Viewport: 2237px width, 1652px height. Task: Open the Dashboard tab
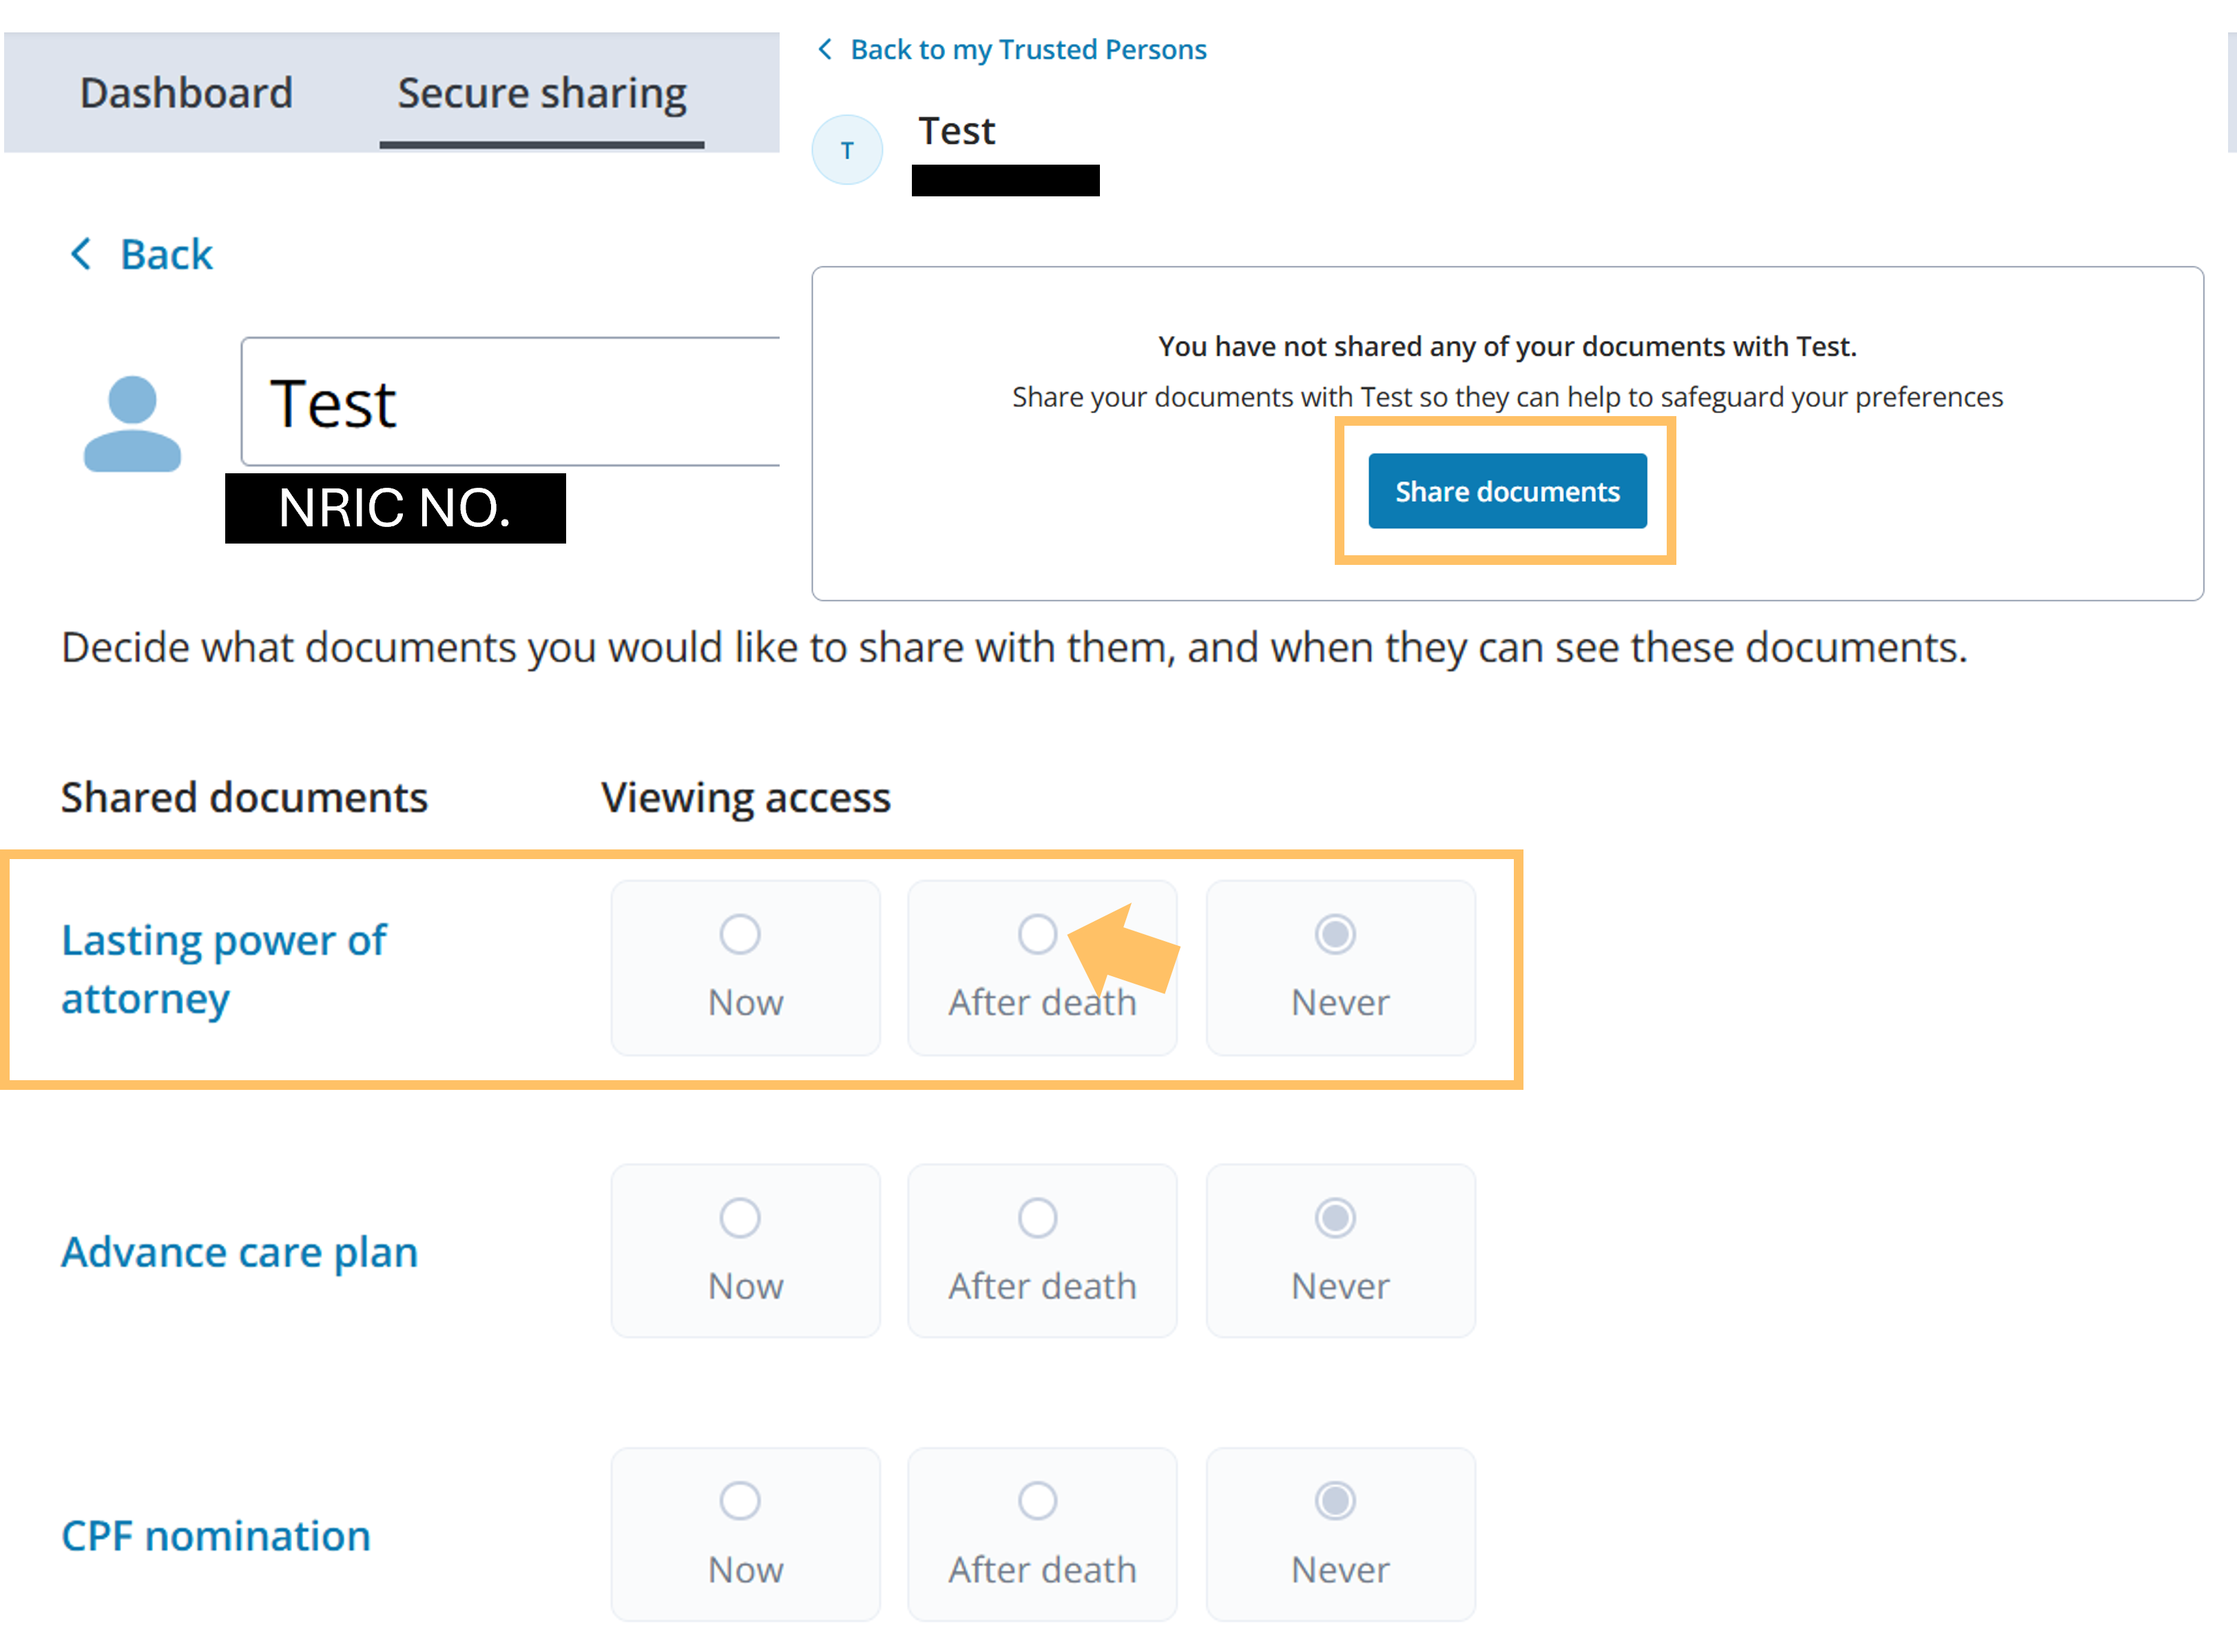click(186, 93)
